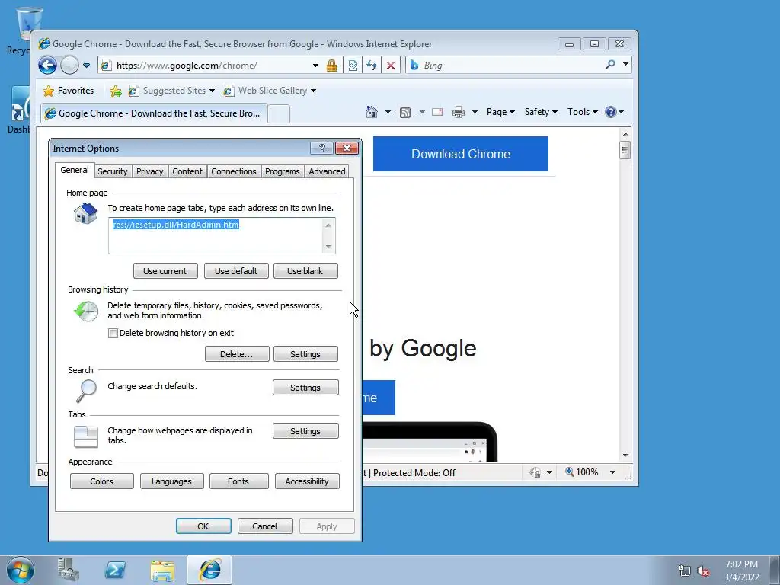The height and width of the screenshot is (585, 780).
Task: Open the recent pages dropdown arrow
Action: 87,66
